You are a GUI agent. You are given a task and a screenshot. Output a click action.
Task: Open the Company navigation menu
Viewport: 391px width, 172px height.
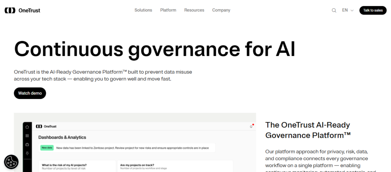(x=221, y=10)
